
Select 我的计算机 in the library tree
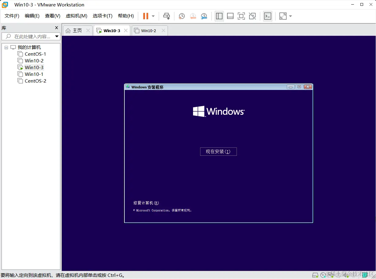(x=29, y=47)
